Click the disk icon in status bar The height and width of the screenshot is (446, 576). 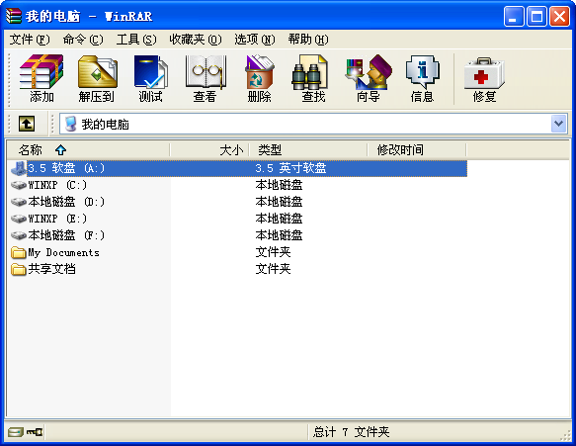coord(15,432)
